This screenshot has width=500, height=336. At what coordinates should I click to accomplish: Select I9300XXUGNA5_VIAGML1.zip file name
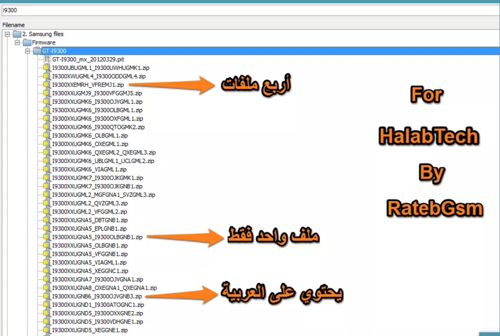tap(89, 263)
